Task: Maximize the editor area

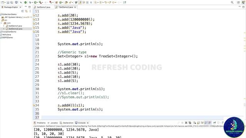Action: click(243, 7)
